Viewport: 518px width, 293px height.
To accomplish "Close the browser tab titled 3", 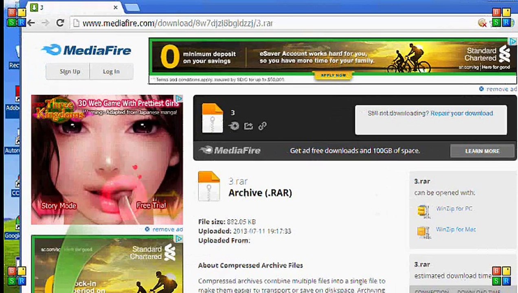I will pyautogui.click(x=116, y=7).
